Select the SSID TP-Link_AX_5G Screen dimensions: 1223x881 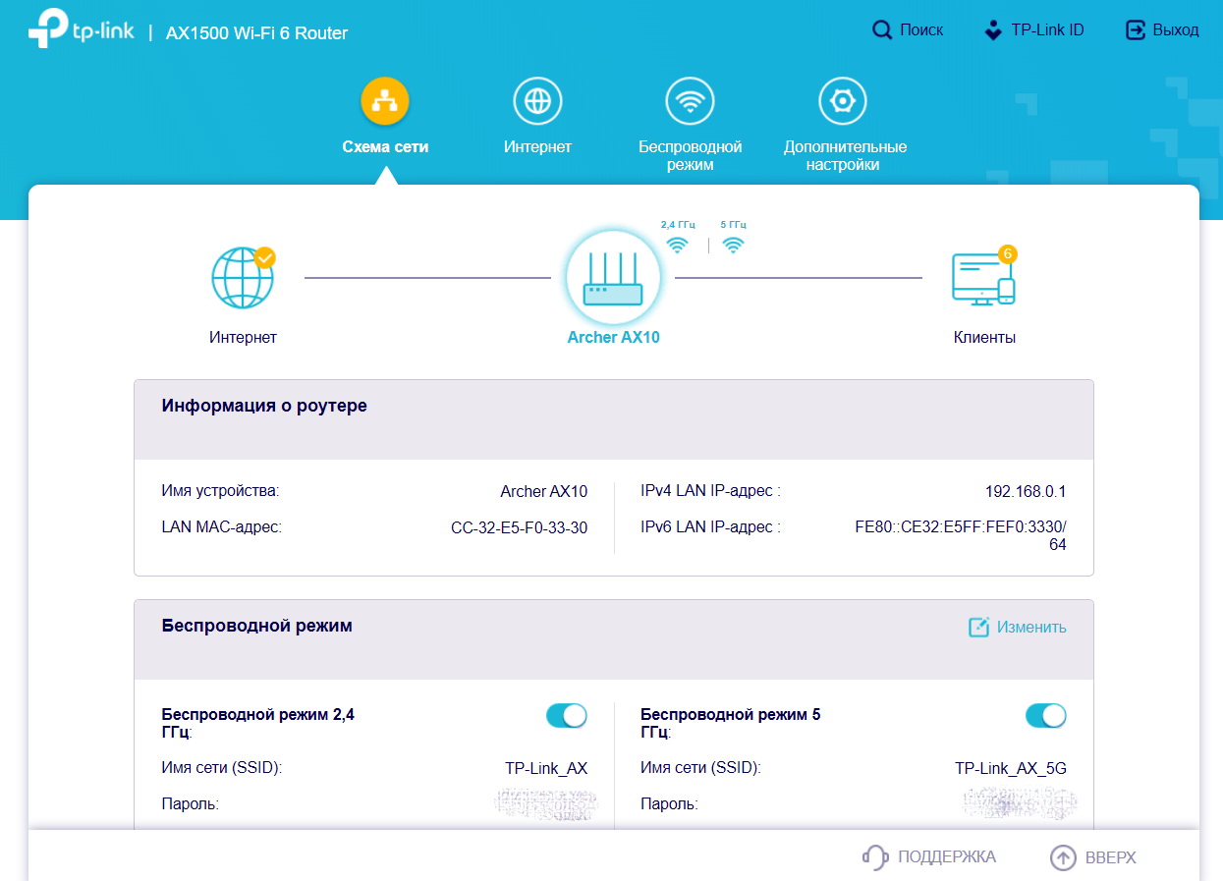click(x=1011, y=768)
